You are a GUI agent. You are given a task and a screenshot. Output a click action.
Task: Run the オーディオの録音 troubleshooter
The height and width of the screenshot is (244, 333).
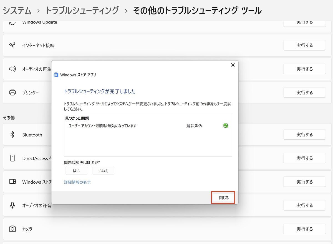click(304, 206)
